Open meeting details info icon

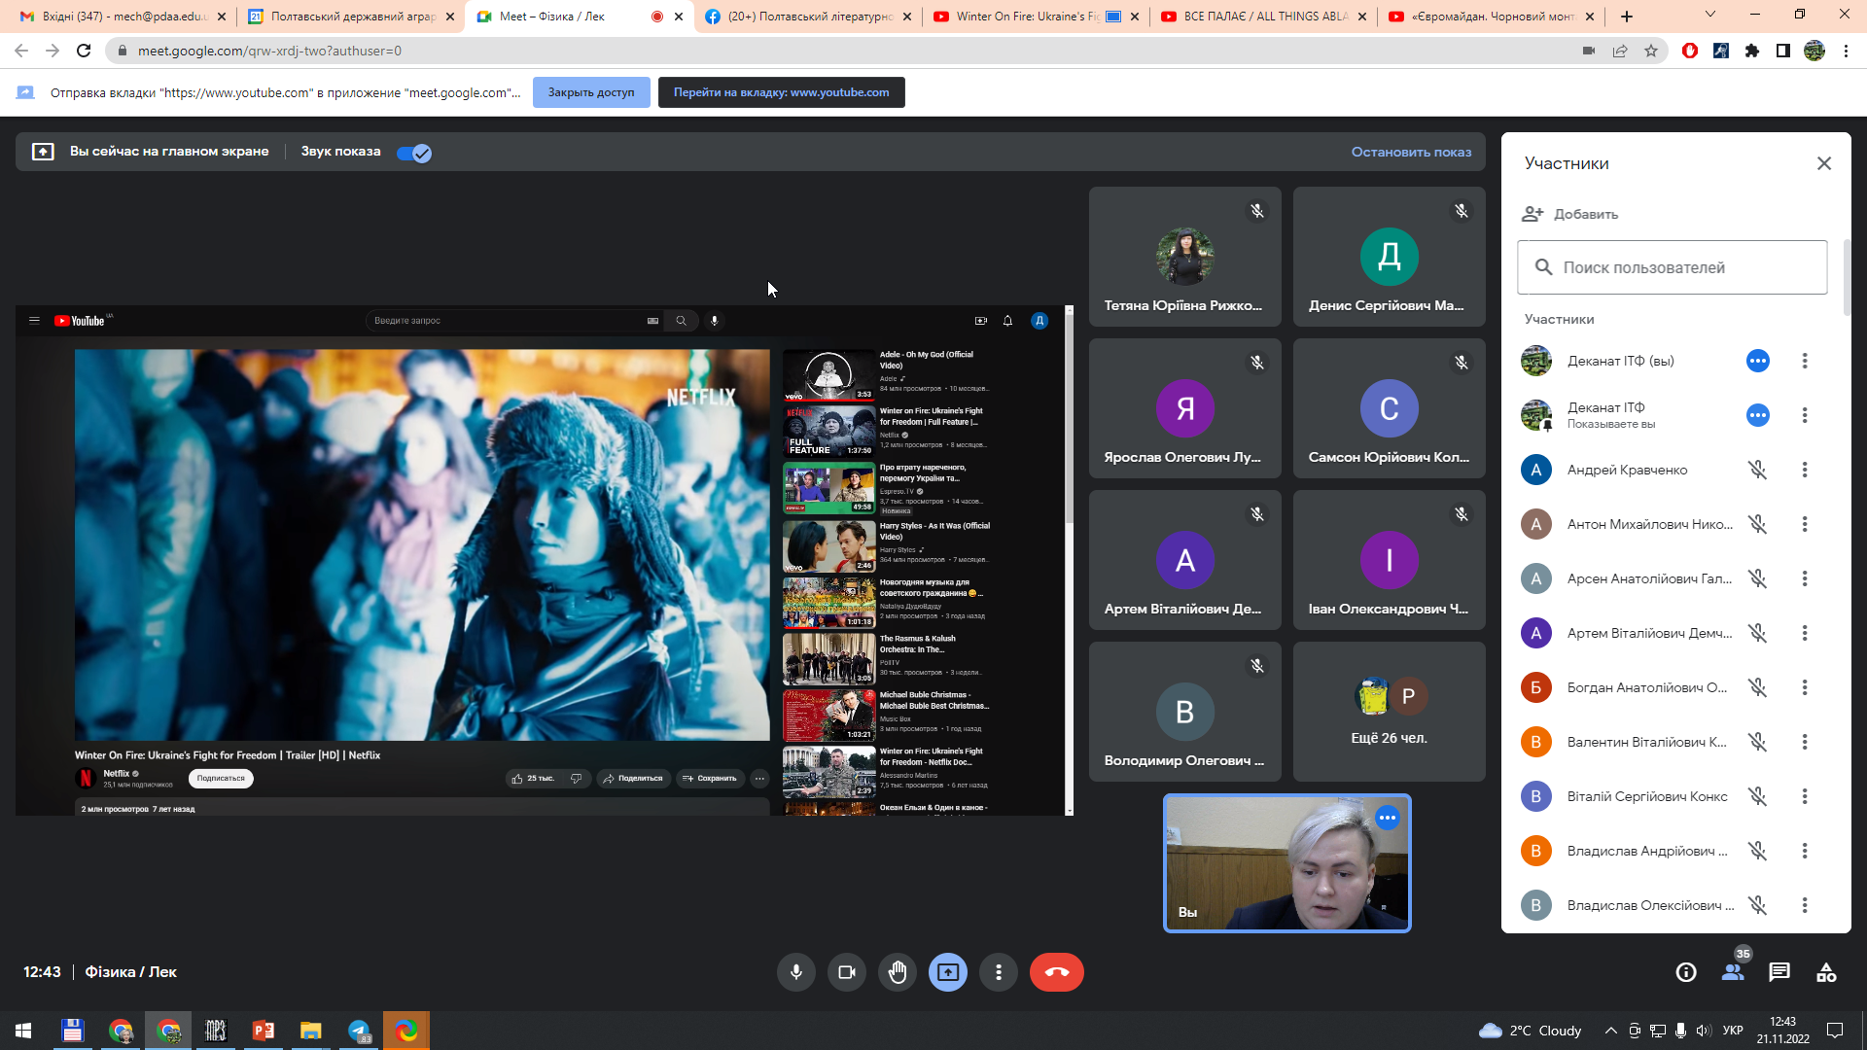(x=1686, y=972)
